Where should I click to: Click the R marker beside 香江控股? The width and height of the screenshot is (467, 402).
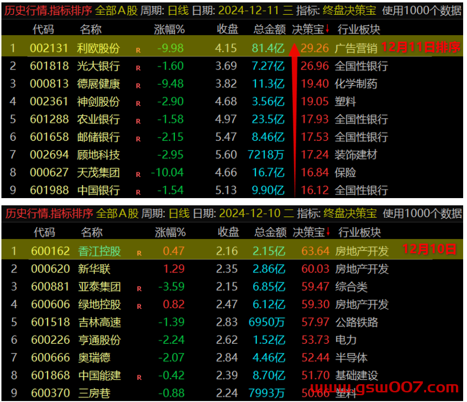pyautogui.click(x=139, y=253)
